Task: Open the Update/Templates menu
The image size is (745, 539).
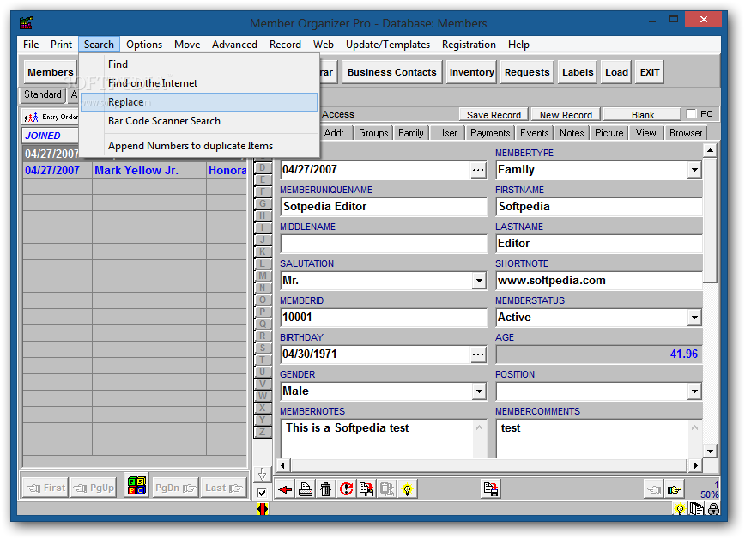Action: pos(388,45)
